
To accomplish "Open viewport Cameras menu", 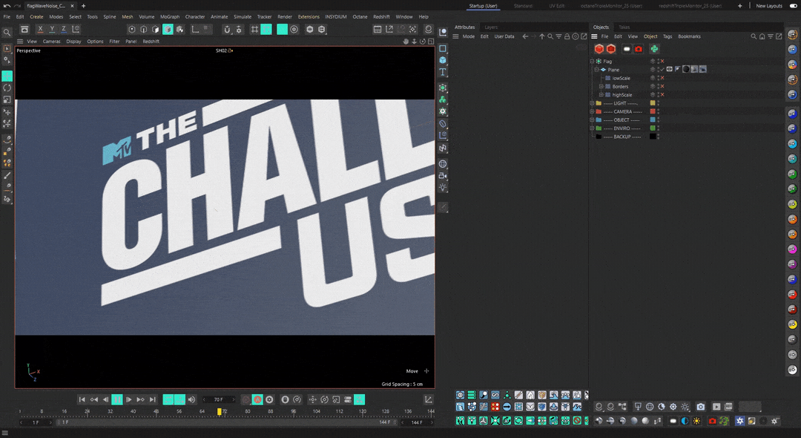I will (x=51, y=42).
